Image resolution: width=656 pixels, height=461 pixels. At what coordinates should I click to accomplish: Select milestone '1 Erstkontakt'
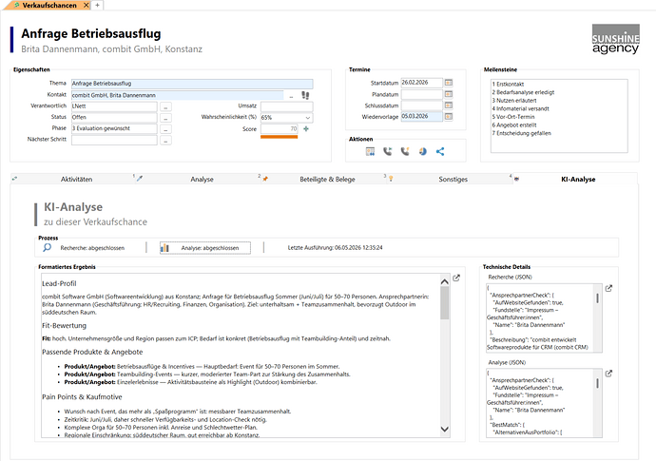(508, 84)
